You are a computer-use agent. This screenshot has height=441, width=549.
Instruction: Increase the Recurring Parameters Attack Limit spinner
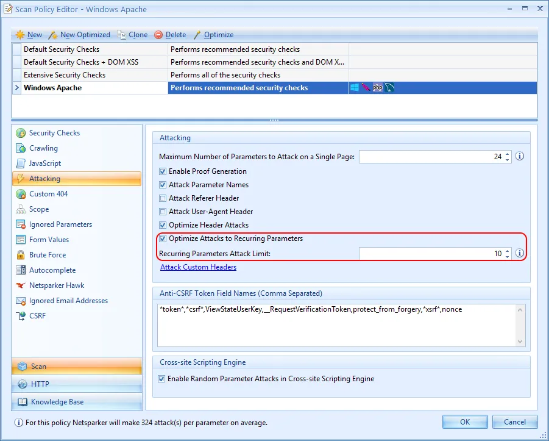[506, 251]
